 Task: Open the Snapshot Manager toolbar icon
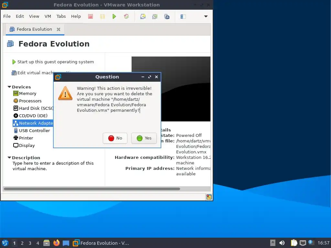tap(167, 16)
